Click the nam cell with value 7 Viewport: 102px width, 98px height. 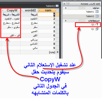[47, 40]
